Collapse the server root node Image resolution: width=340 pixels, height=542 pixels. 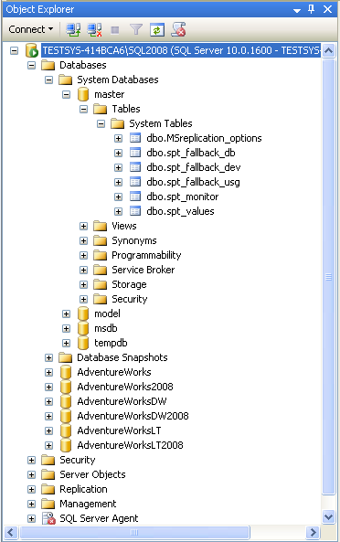click(15, 51)
